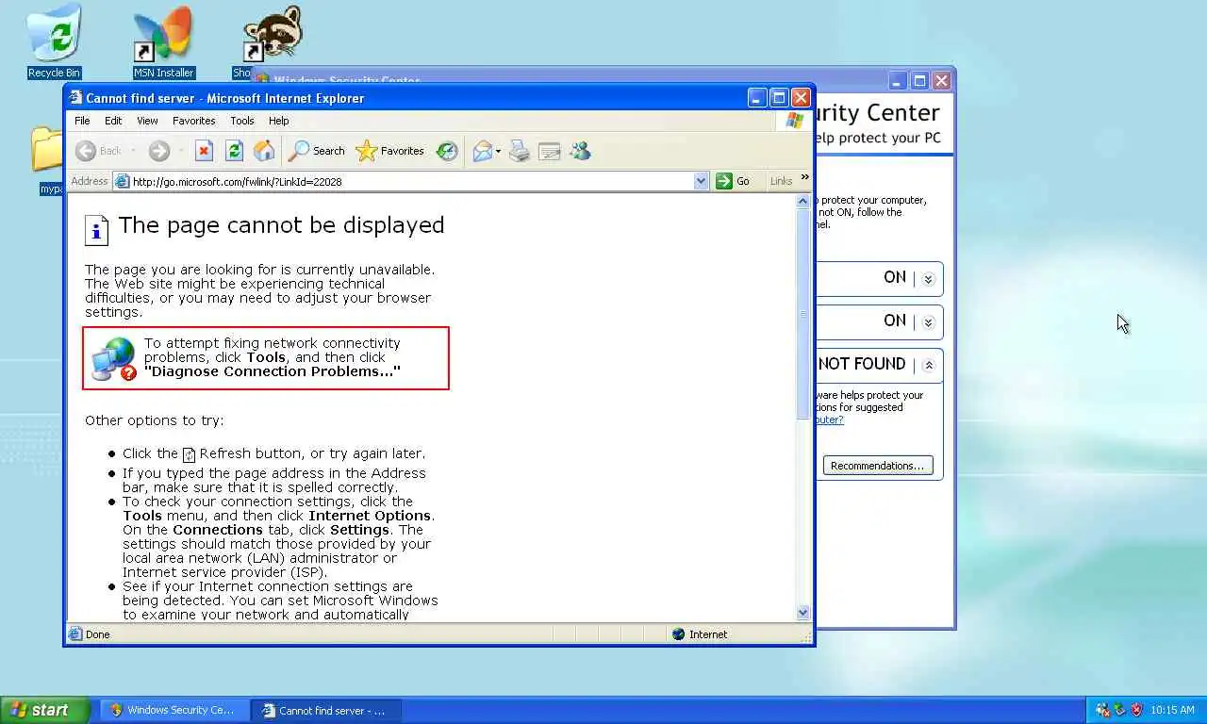Click the Refresh icon in the options list
This screenshot has height=724, width=1207.
click(x=189, y=454)
